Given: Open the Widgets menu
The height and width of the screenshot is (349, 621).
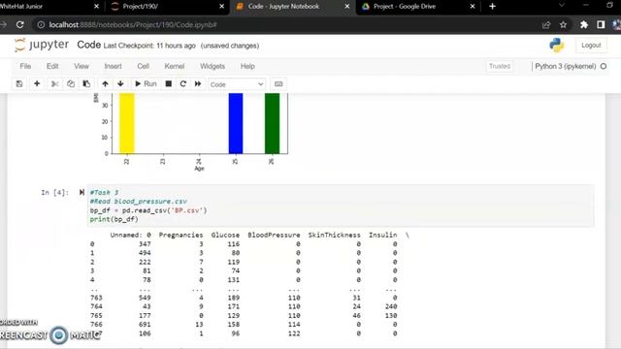Looking at the screenshot, I should coord(212,66).
